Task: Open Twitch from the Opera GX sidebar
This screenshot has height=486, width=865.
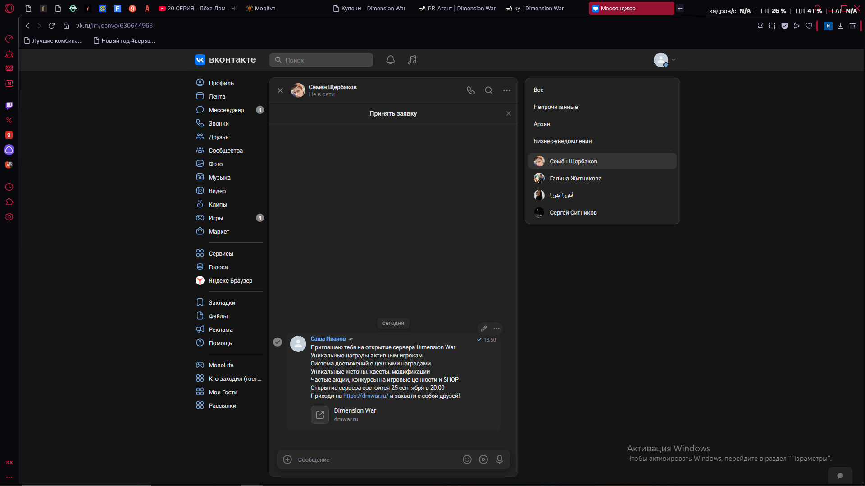Action: coord(9,105)
